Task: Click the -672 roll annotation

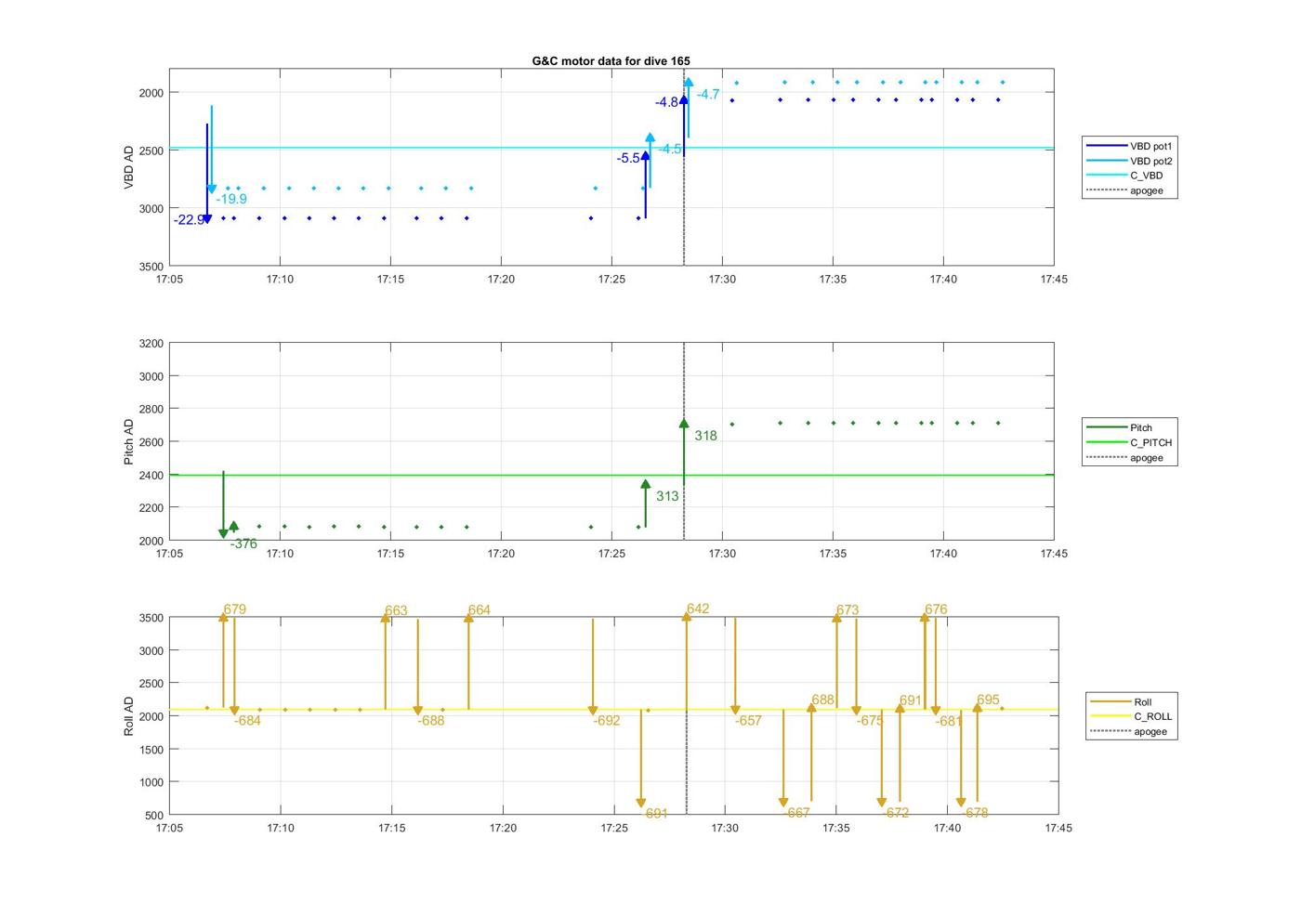Action: tap(896, 812)
